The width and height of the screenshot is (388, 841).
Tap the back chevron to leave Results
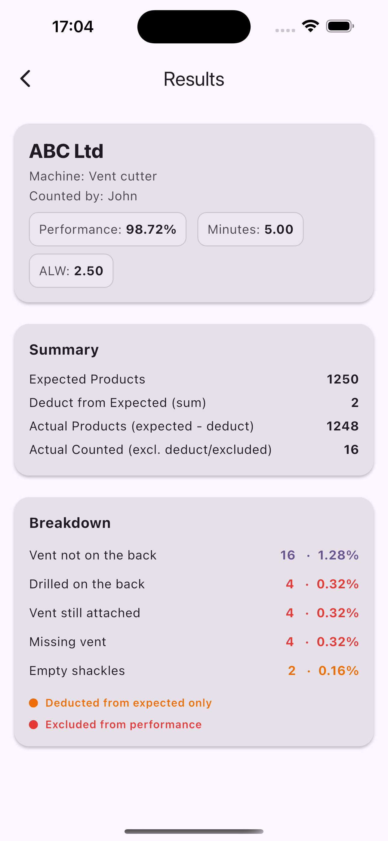25,79
